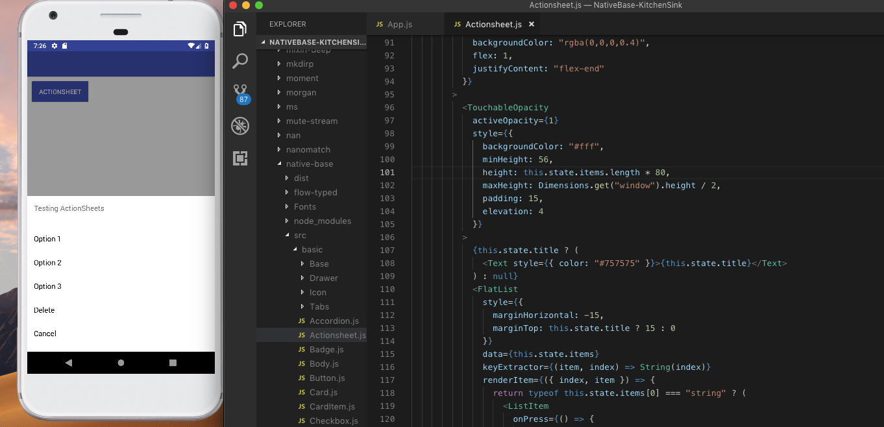Open CardItem.js file
Screen dimensions: 884x427
click(x=332, y=407)
